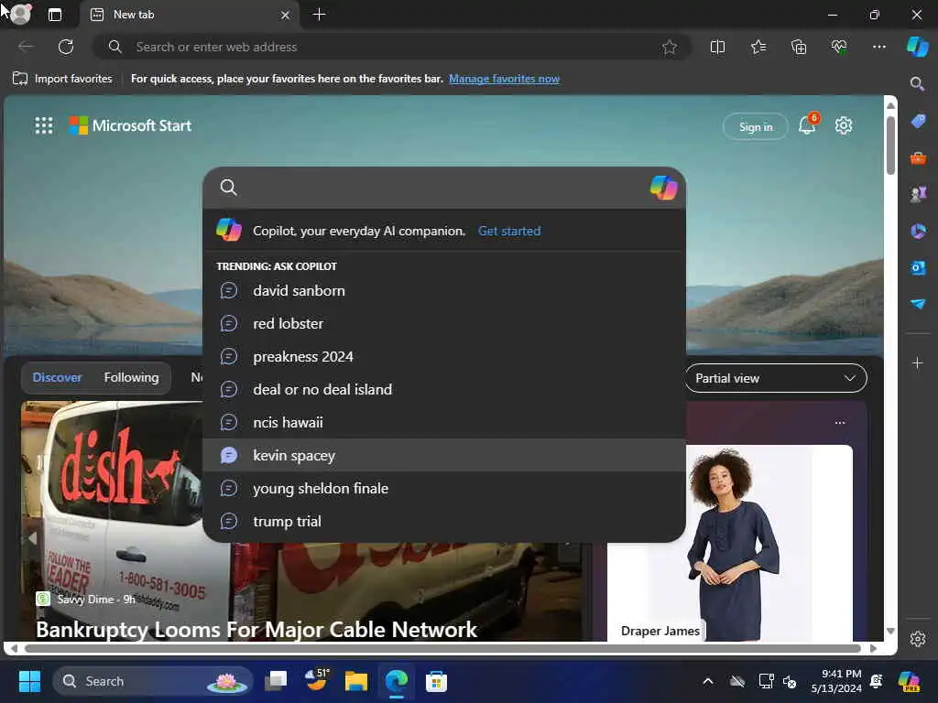Add this page to favorites star

(670, 47)
